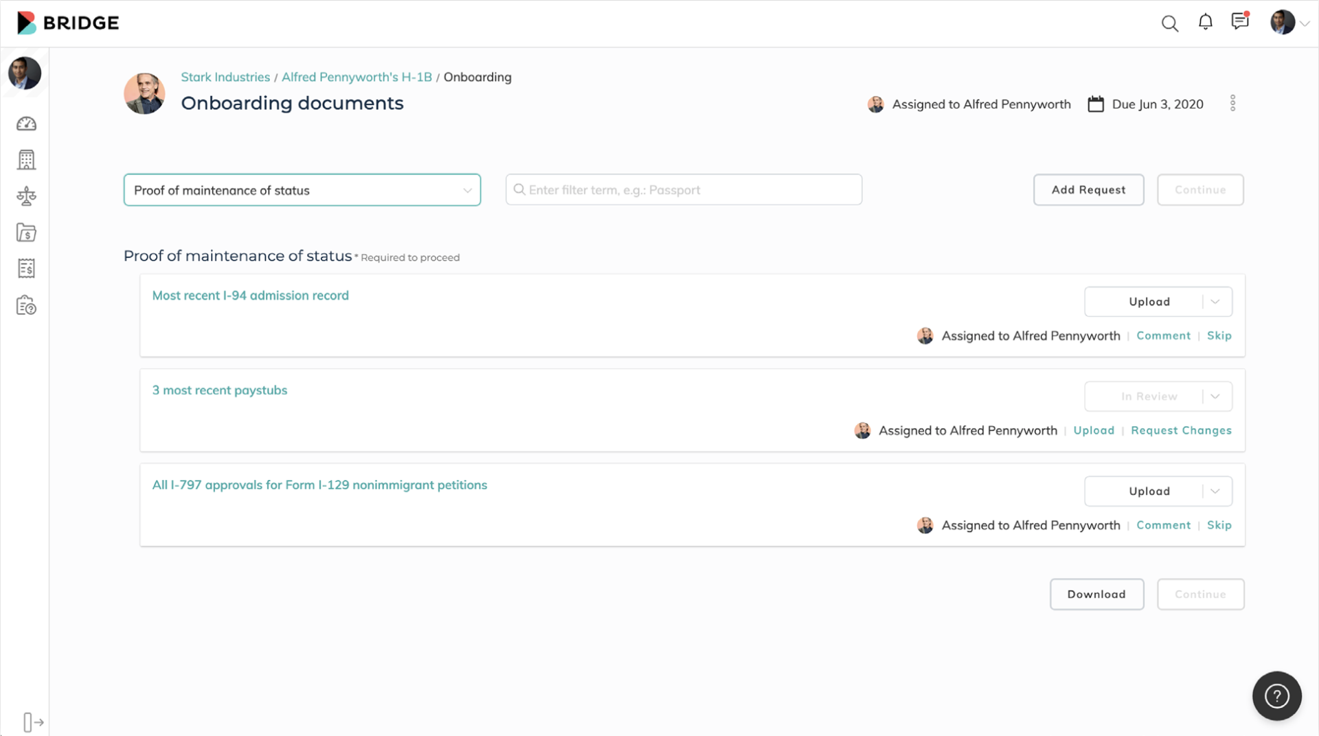Click the logout icon in sidebar
Screen dimensions: 1319x736
33,722
